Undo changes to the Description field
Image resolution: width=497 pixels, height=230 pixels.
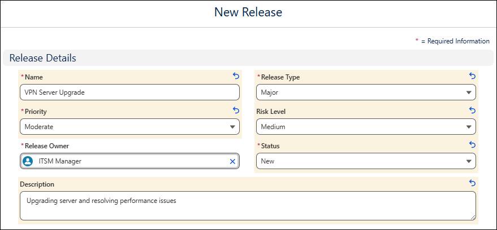click(x=472, y=183)
